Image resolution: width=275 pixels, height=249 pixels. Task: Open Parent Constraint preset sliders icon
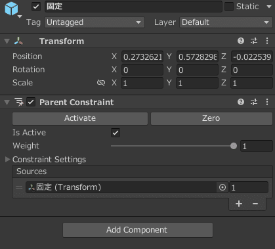[254, 102]
